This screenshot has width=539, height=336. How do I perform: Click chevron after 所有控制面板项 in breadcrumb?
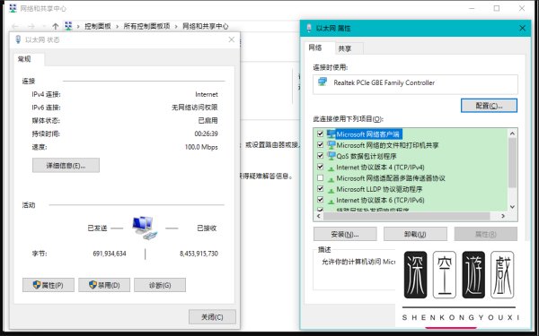(x=176, y=26)
